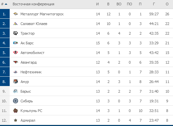This screenshot has width=173, height=126.
Task: Click the Адмирал team logo
Action: point(15,120)
